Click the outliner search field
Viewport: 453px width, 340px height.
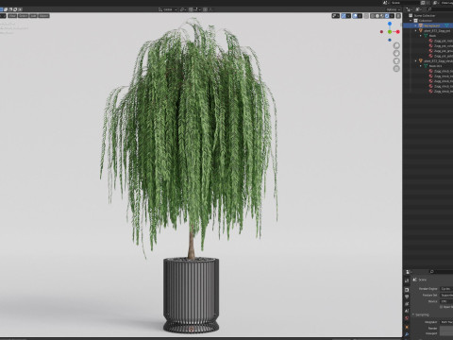[441, 9]
